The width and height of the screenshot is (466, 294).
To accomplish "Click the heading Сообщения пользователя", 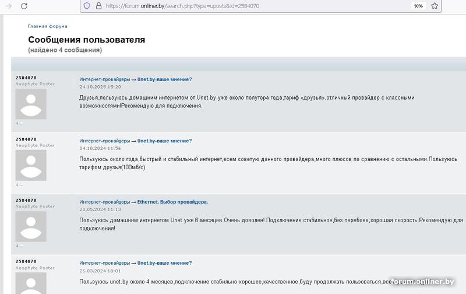I will (86, 40).
